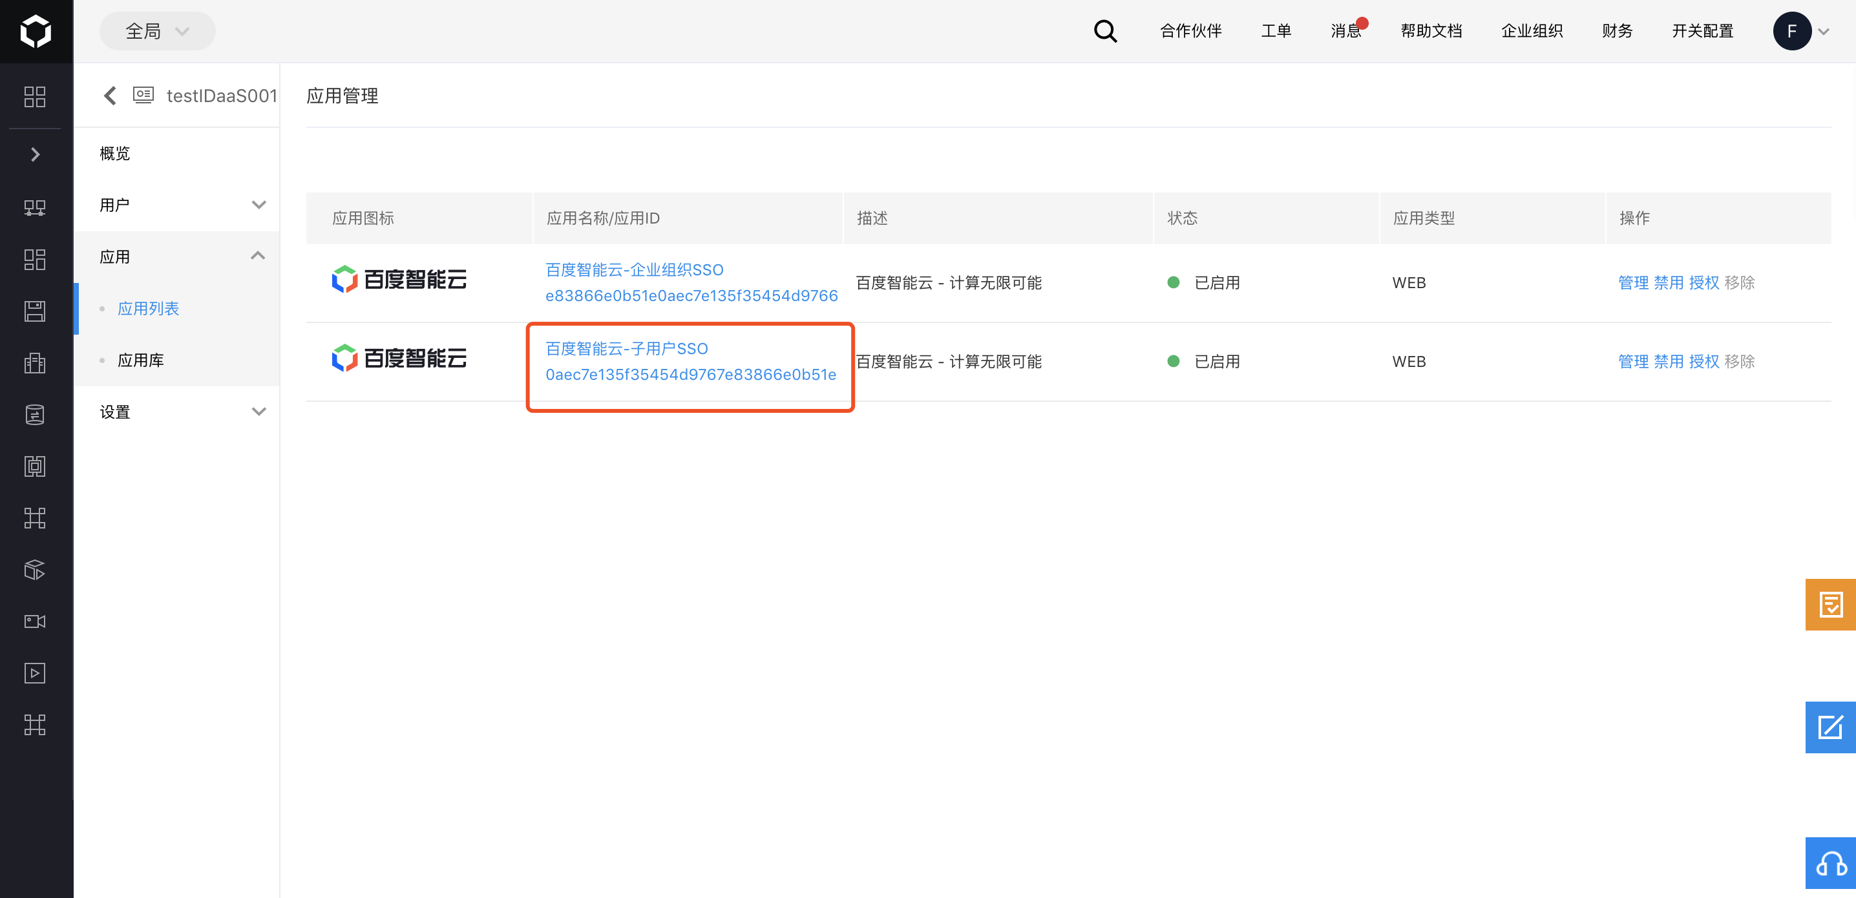Viewport: 1856px width, 898px height.
Task: Open the play button sidebar icon
Action: coord(35,673)
